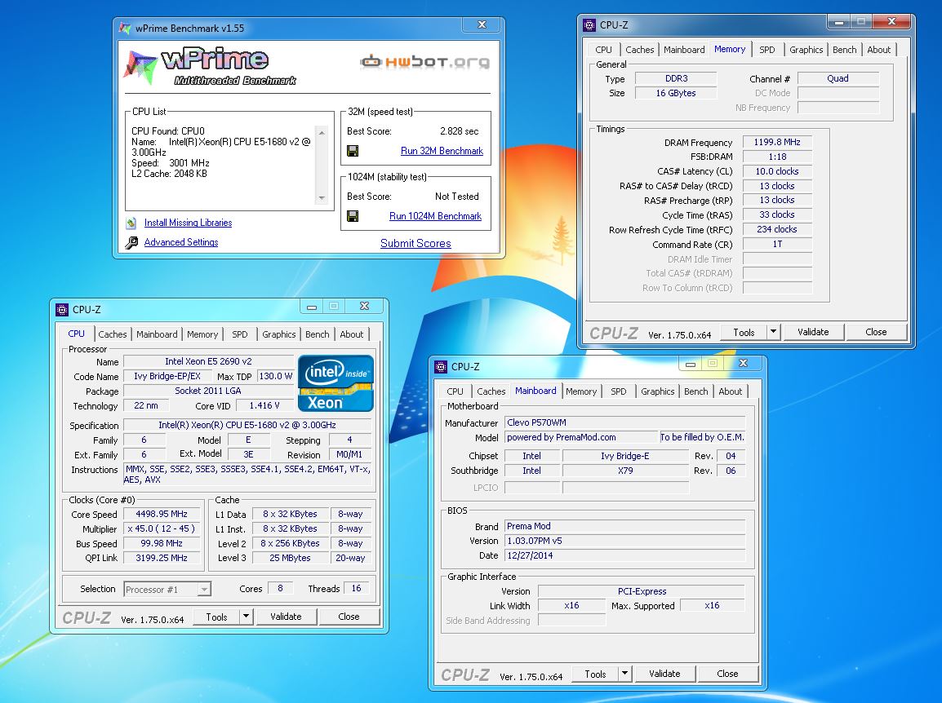Click the memory Size value 16 GBytes
Screen dimensions: 942x703
(676, 93)
